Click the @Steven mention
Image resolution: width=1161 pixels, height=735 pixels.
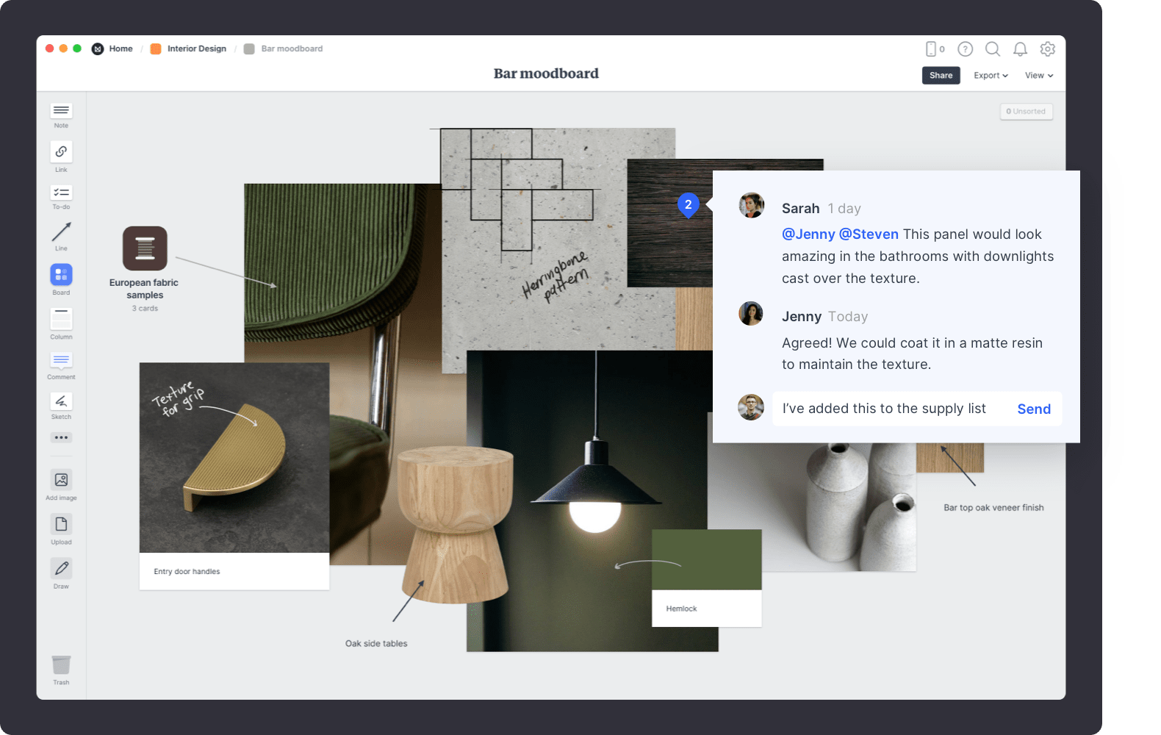click(869, 234)
